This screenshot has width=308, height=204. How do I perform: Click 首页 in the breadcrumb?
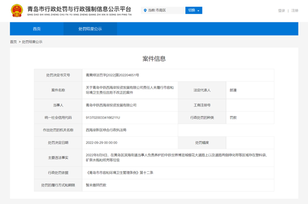pyautogui.click(x=13, y=42)
